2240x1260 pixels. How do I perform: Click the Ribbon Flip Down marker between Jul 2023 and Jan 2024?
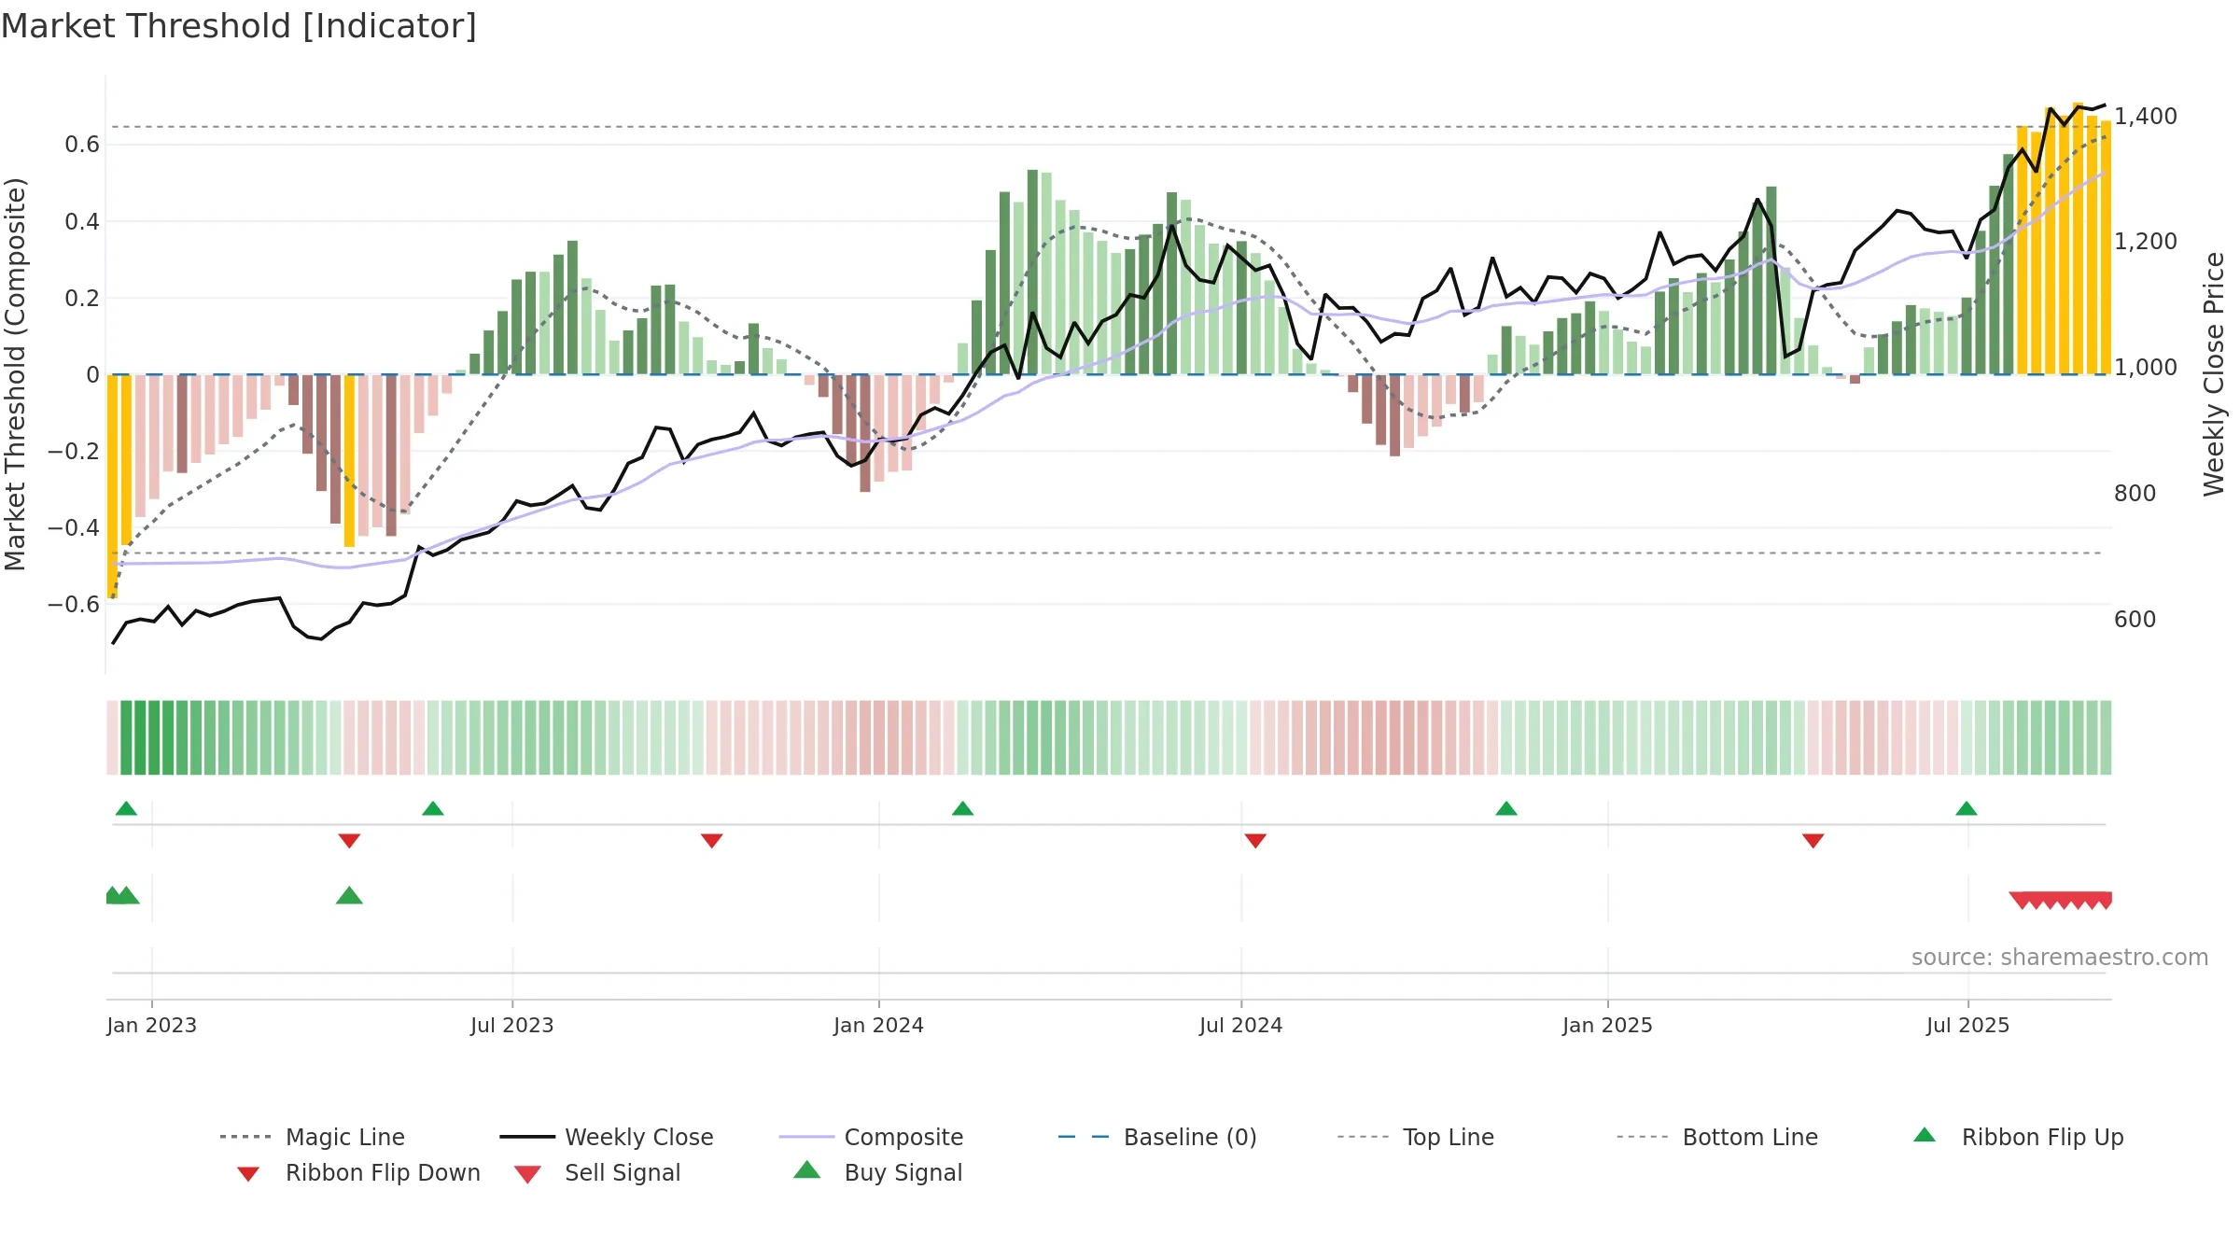click(x=712, y=841)
